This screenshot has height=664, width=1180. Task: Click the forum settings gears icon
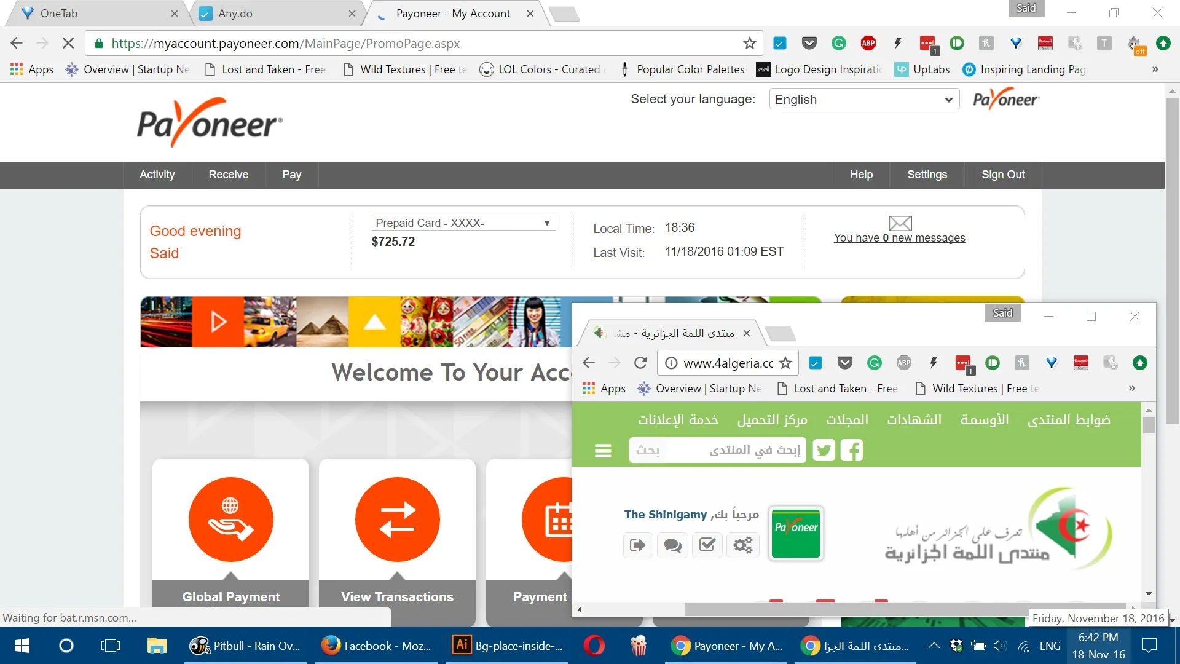pyautogui.click(x=742, y=545)
